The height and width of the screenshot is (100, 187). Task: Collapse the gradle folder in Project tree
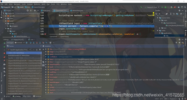(x=6, y=23)
